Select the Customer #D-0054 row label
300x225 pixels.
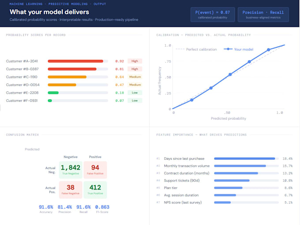[x=23, y=85]
